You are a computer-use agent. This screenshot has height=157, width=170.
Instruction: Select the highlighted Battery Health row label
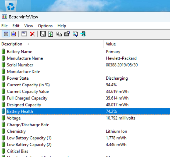[x=20, y=111]
